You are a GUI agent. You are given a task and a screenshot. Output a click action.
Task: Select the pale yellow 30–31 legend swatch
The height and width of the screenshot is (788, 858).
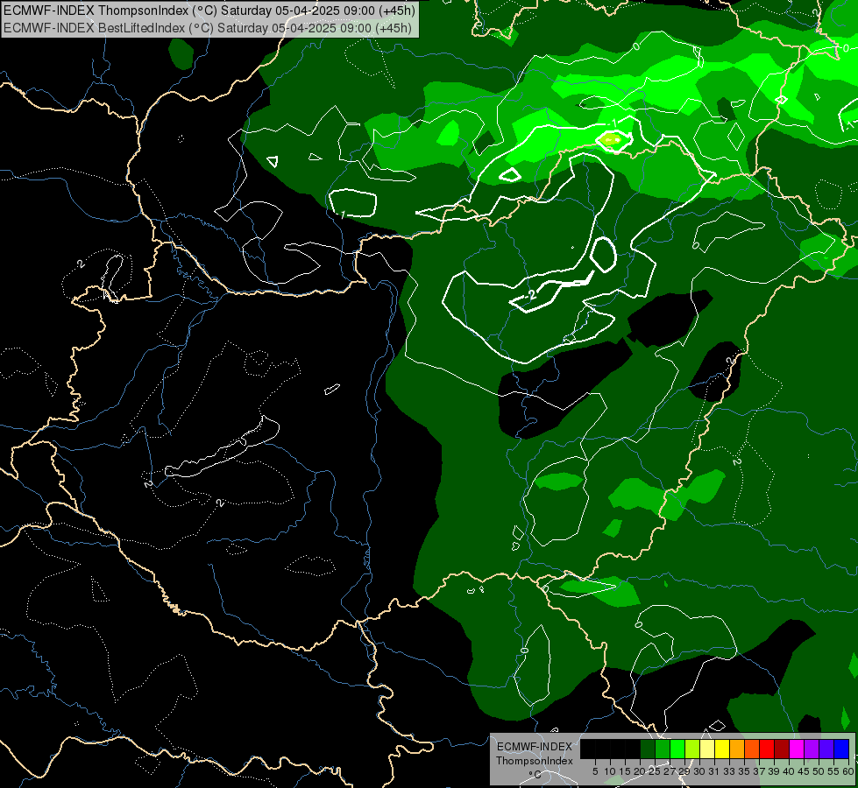tap(707, 749)
